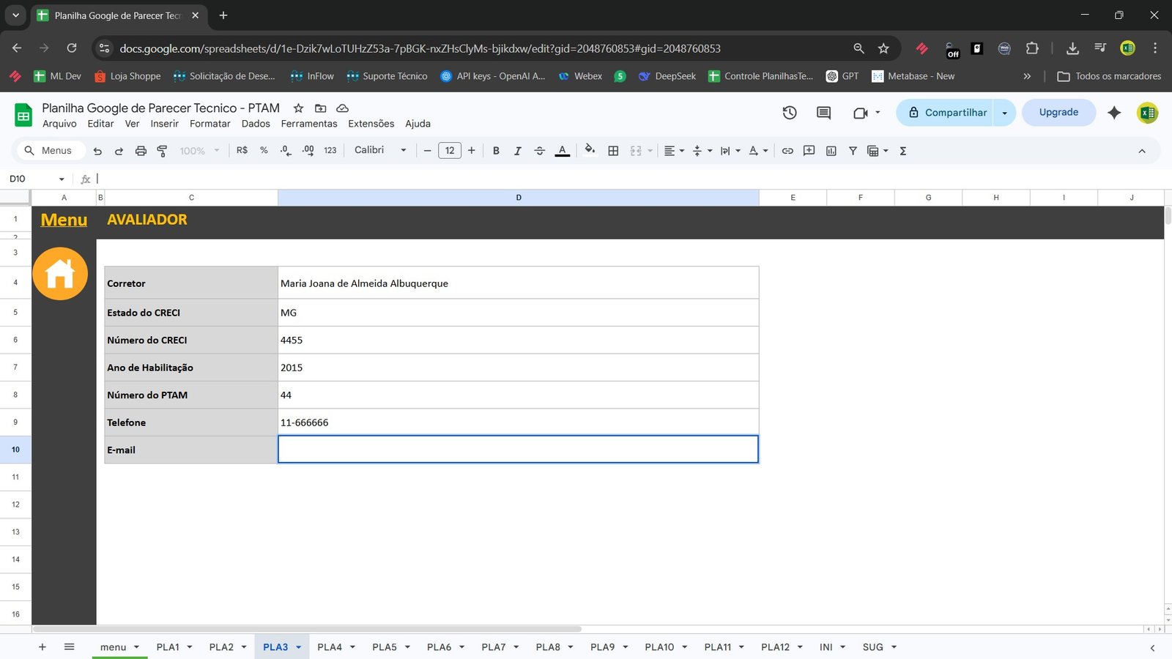This screenshot has width=1172, height=659.
Task: Open the font dropdown showing Calibri
Action: [x=379, y=150]
